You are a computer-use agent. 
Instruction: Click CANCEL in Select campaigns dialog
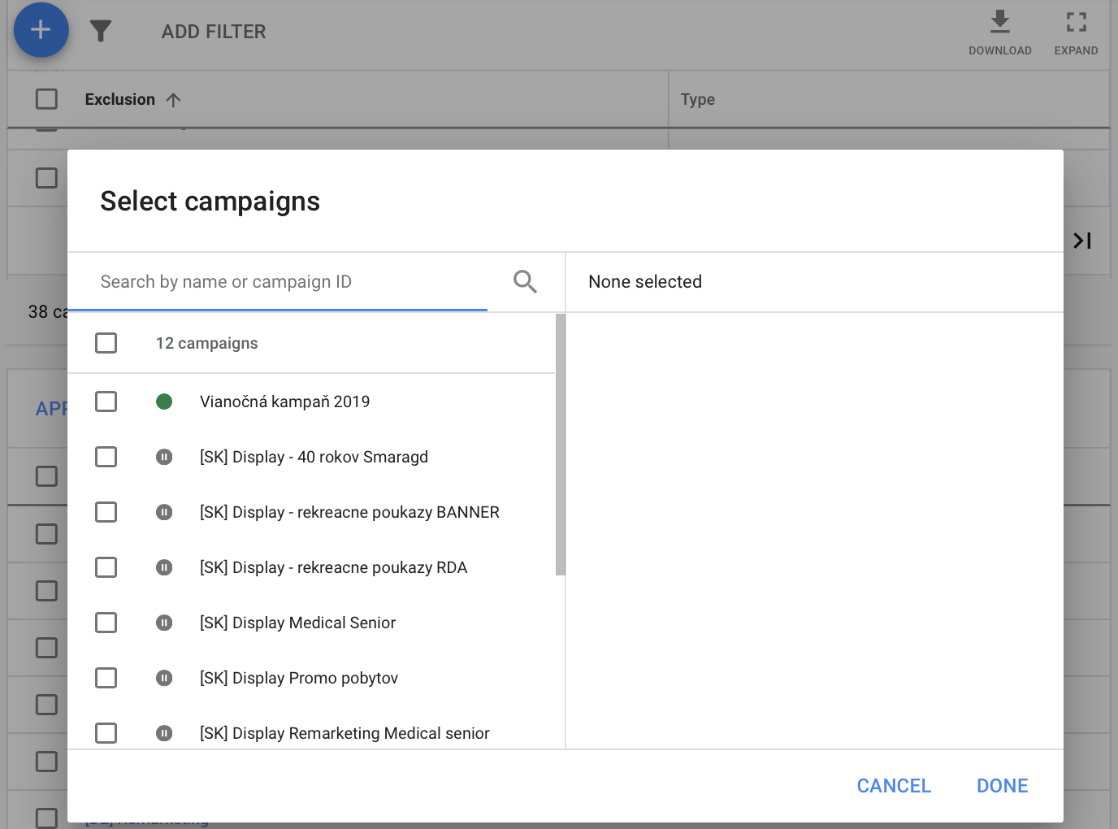[x=894, y=786]
